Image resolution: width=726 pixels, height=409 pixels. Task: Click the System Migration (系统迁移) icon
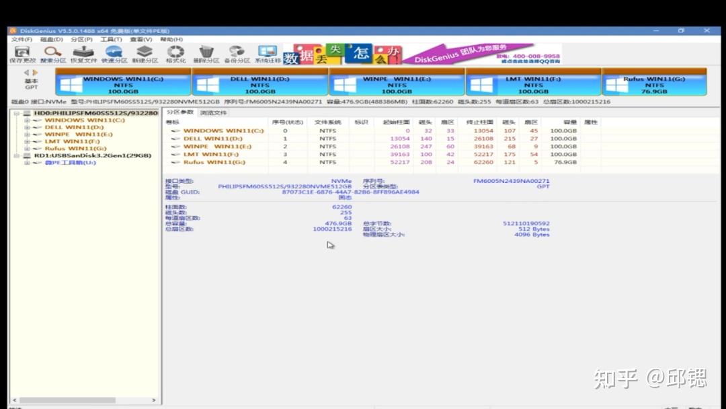click(x=268, y=54)
